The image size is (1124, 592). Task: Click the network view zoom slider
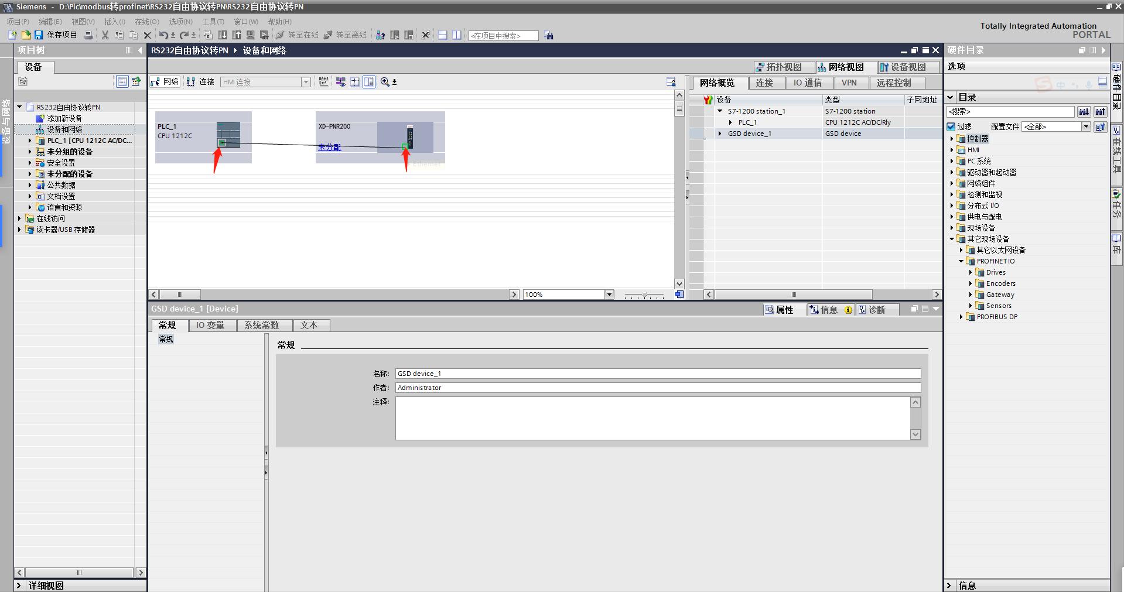pos(644,295)
